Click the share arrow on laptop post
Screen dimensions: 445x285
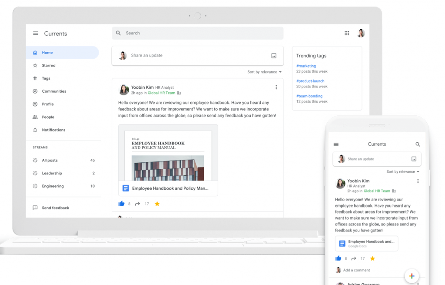point(137,204)
